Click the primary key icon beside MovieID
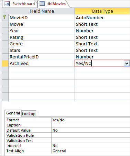The image size is (130, 156). click(4, 17)
